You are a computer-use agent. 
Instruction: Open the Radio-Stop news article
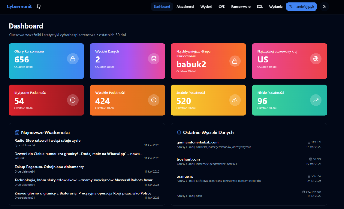click(x=47, y=140)
